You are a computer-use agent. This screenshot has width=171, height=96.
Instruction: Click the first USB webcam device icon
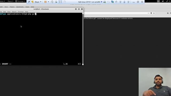[120, 2]
